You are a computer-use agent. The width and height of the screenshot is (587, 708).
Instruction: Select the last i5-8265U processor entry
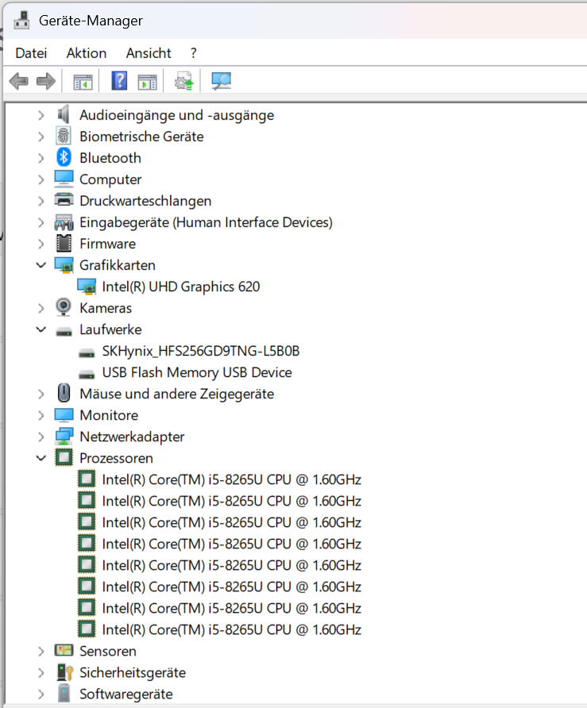[x=231, y=630]
